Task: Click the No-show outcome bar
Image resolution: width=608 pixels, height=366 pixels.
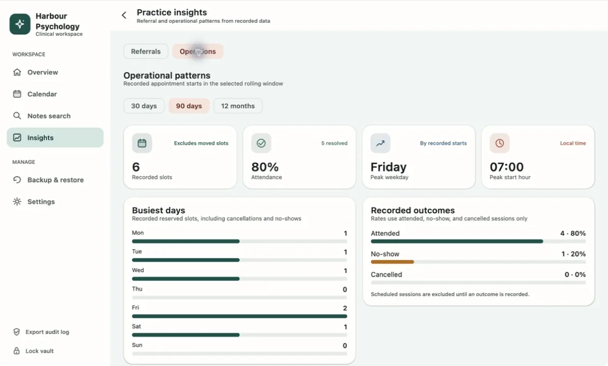Action: [478, 262]
